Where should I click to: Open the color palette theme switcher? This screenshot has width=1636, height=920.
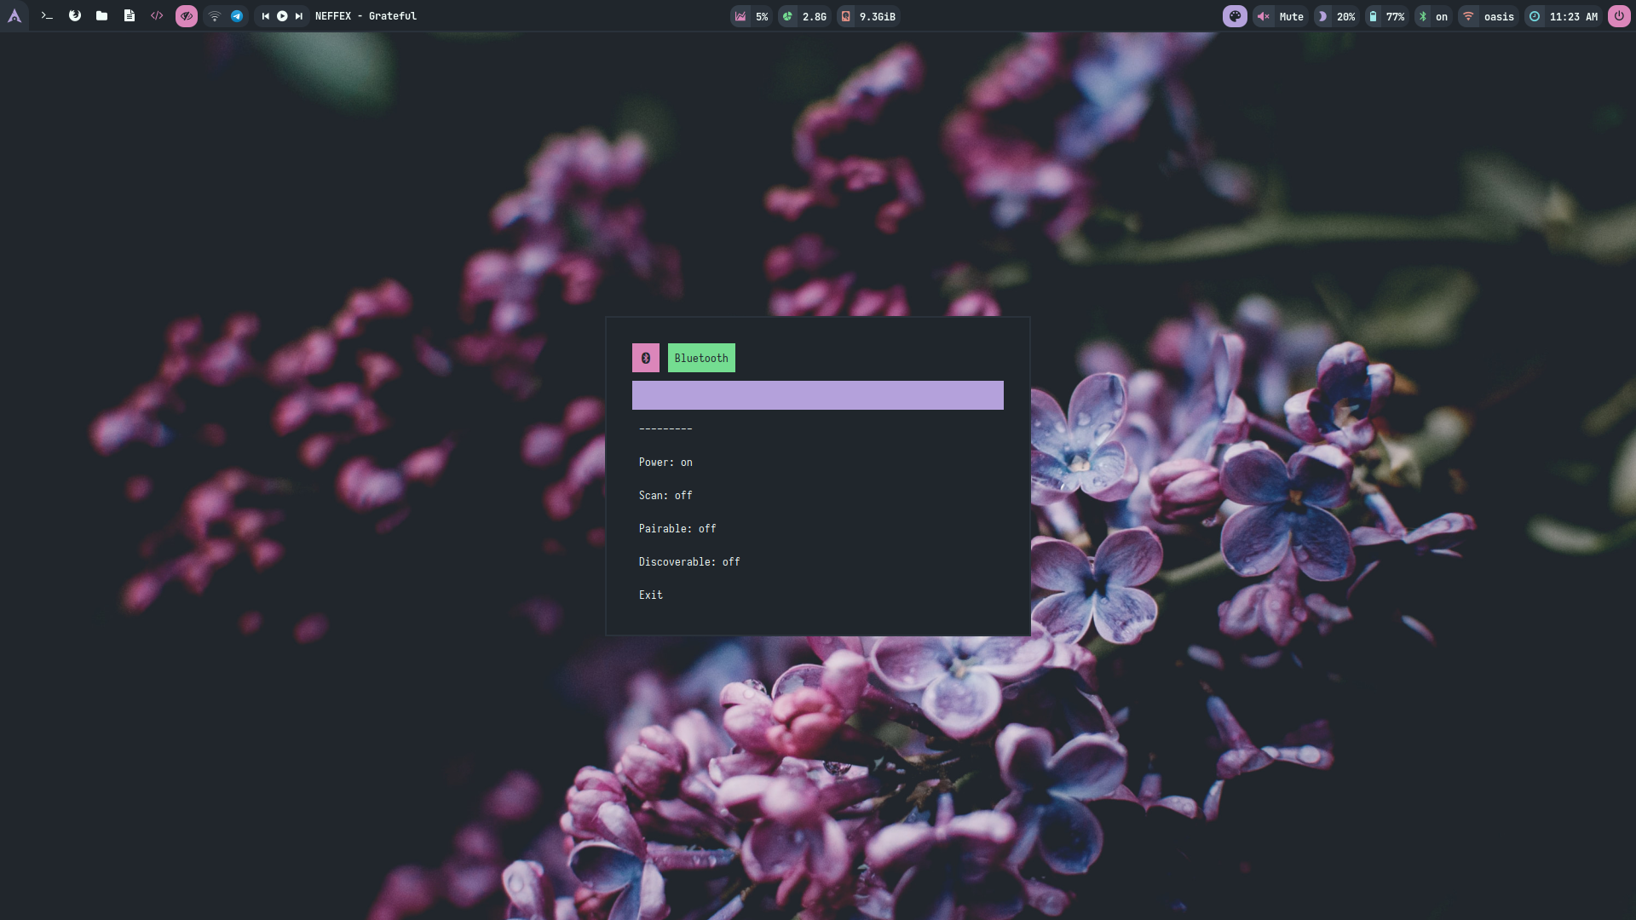click(1235, 16)
